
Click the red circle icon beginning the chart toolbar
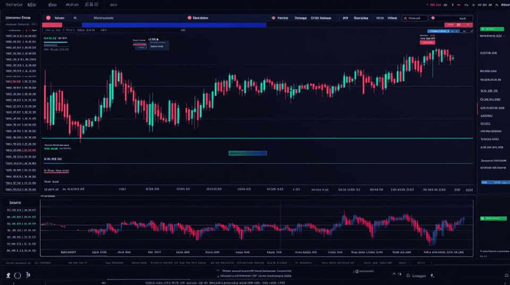click(x=48, y=18)
